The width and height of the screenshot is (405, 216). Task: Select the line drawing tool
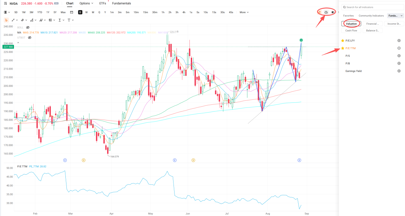pos(13,20)
